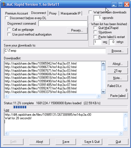Enable Shutdown when list finished
Viewport: 131px width, 148px height.
[x=95, y=32]
